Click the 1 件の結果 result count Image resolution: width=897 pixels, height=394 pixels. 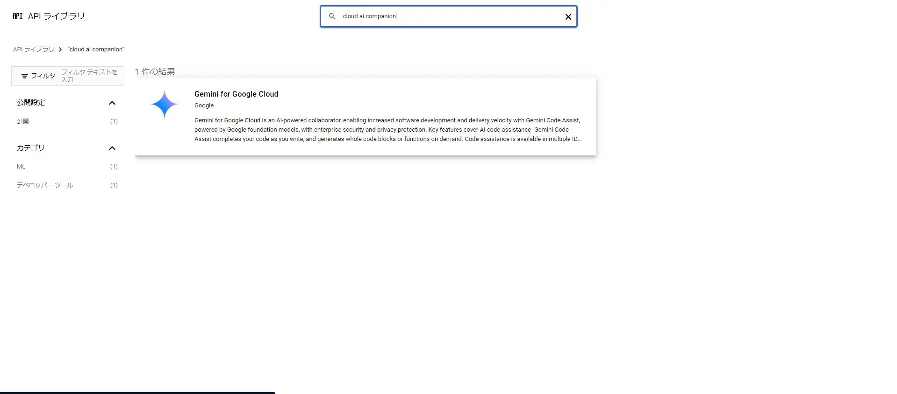coord(155,71)
